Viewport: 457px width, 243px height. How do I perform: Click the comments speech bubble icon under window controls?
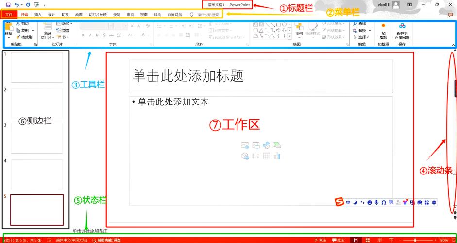coord(451,14)
